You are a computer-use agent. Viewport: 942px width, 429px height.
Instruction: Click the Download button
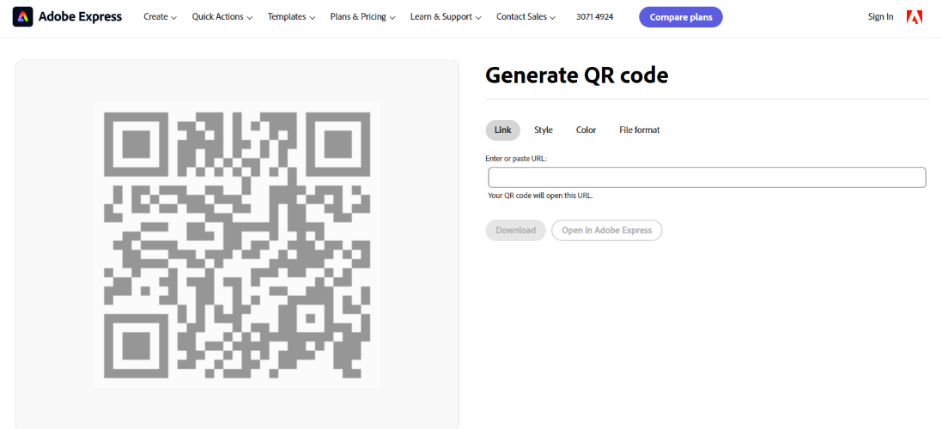pyautogui.click(x=515, y=231)
